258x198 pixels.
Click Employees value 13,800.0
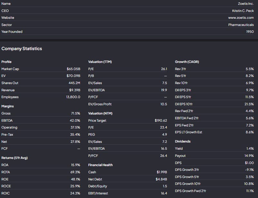(x=73, y=97)
